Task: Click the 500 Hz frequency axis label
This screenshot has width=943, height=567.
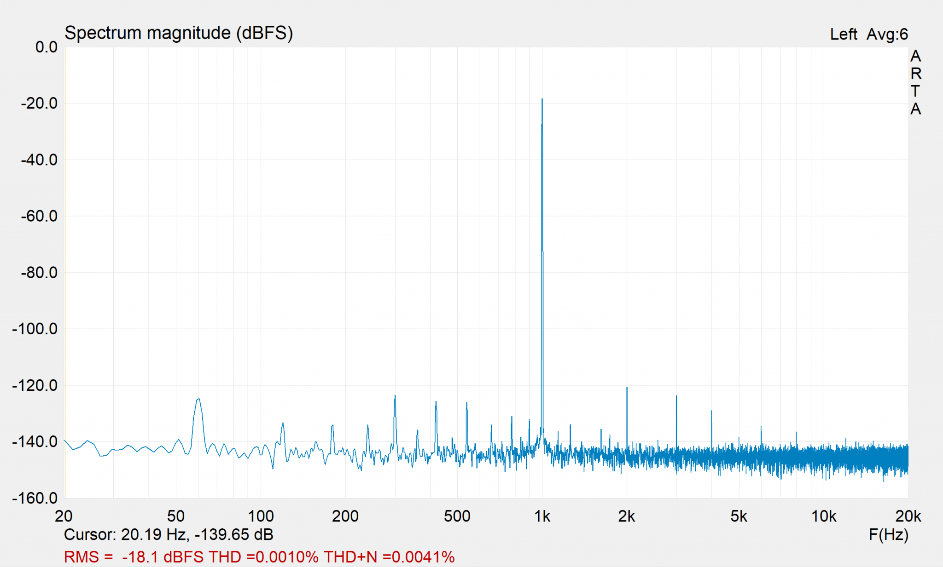Action: click(457, 516)
